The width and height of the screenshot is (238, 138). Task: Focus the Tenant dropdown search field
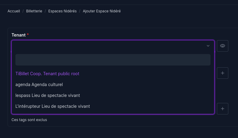coord(113,60)
